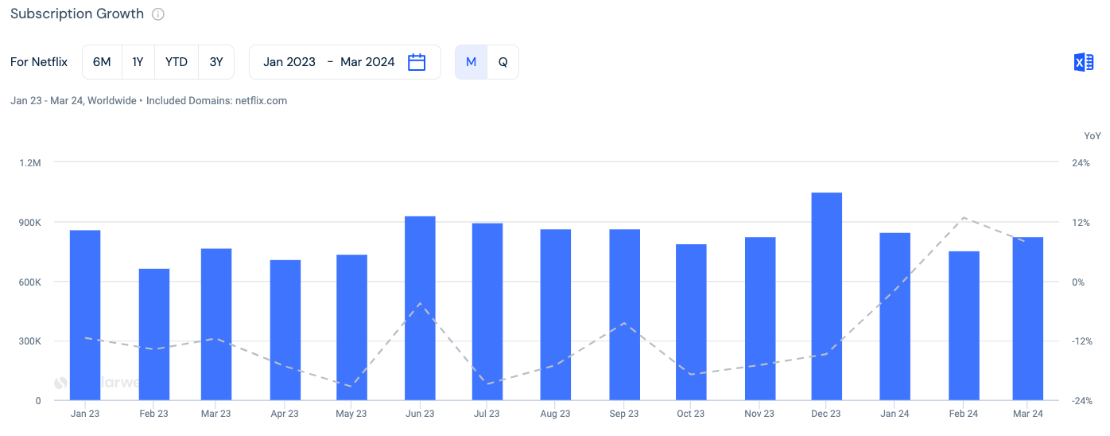
Task: Click the Feb 24 x-axis label
Action: 964,414
